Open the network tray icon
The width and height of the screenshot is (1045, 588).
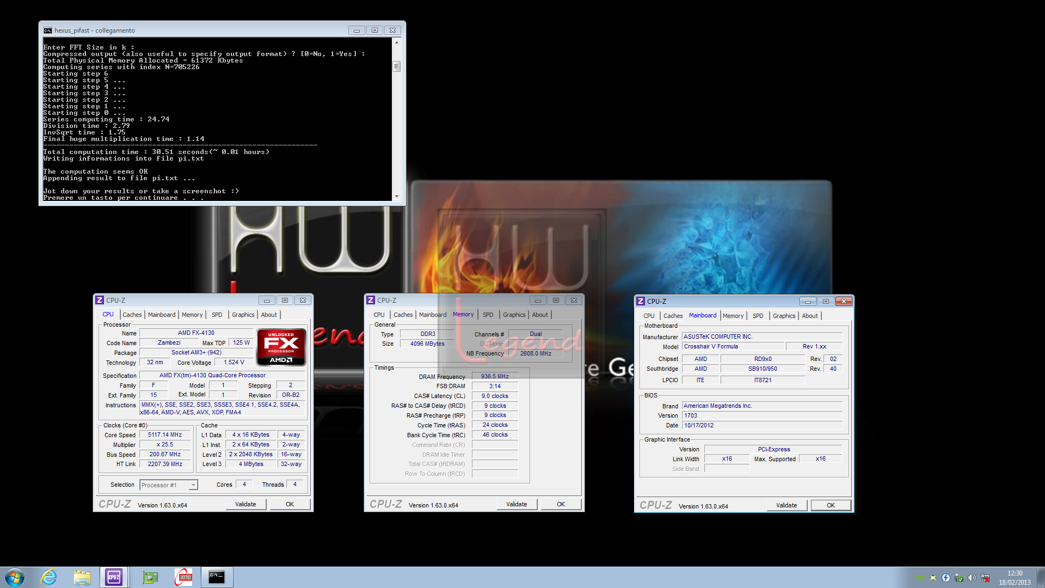pos(985,578)
